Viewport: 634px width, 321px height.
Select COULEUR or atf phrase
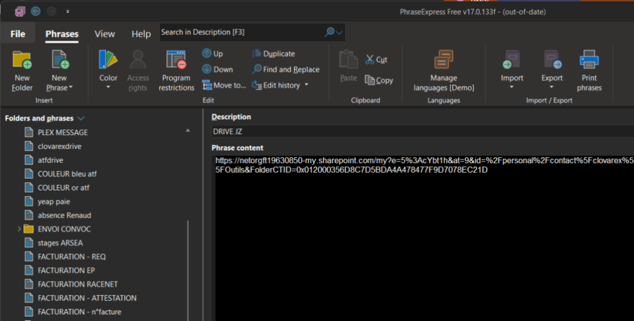tap(64, 188)
